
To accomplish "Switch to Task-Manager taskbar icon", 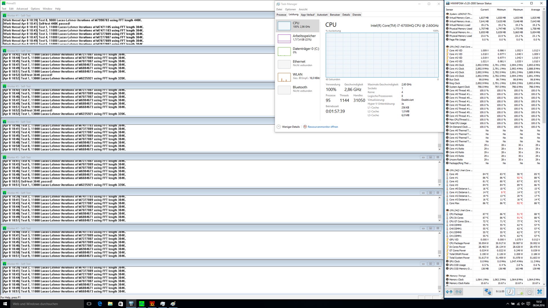I will pyautogui.click(x=163, y=304).
